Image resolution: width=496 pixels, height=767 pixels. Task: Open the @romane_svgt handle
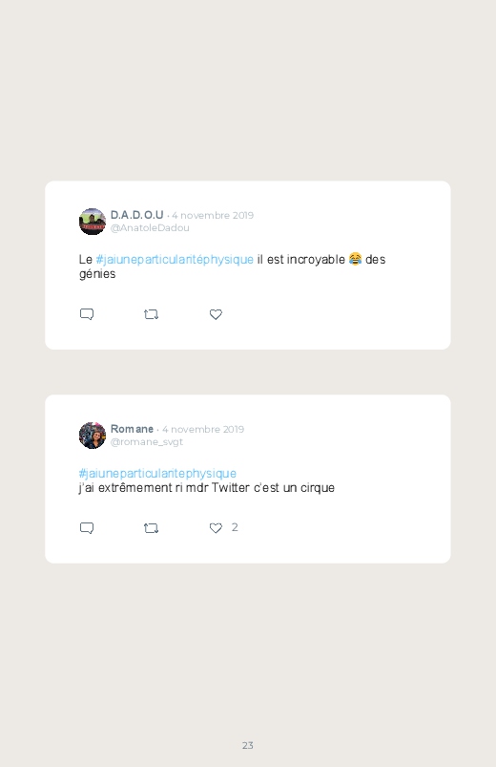(147, 441)
